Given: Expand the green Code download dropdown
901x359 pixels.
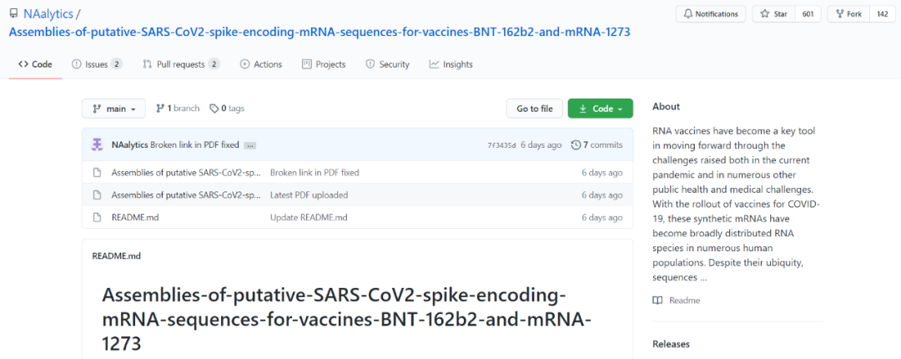Looking at the screenshot, I should [x=600, y=109].
